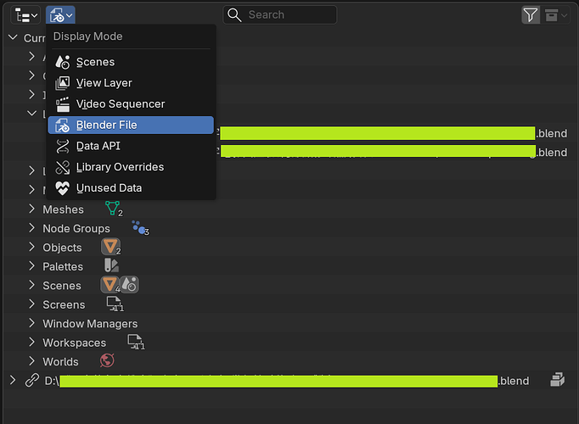Select the Scenes tree row label
579x424 pixels.
click(x=62, y=286)
